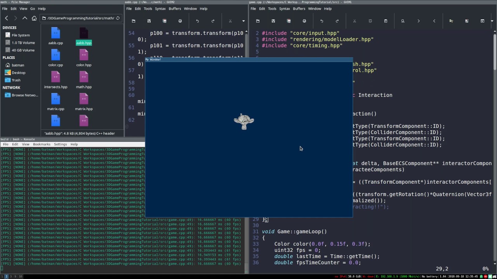Click Print icon in GVIM2 toolbar
The image size is (497, 279).
click(x=180, y=21)
